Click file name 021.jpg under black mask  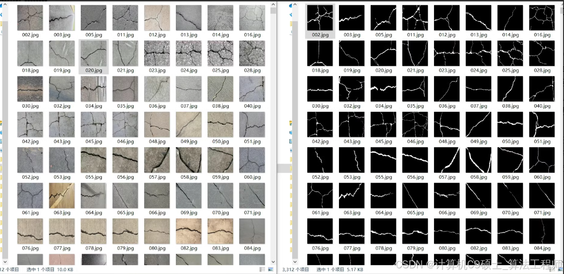click(415, 70)
